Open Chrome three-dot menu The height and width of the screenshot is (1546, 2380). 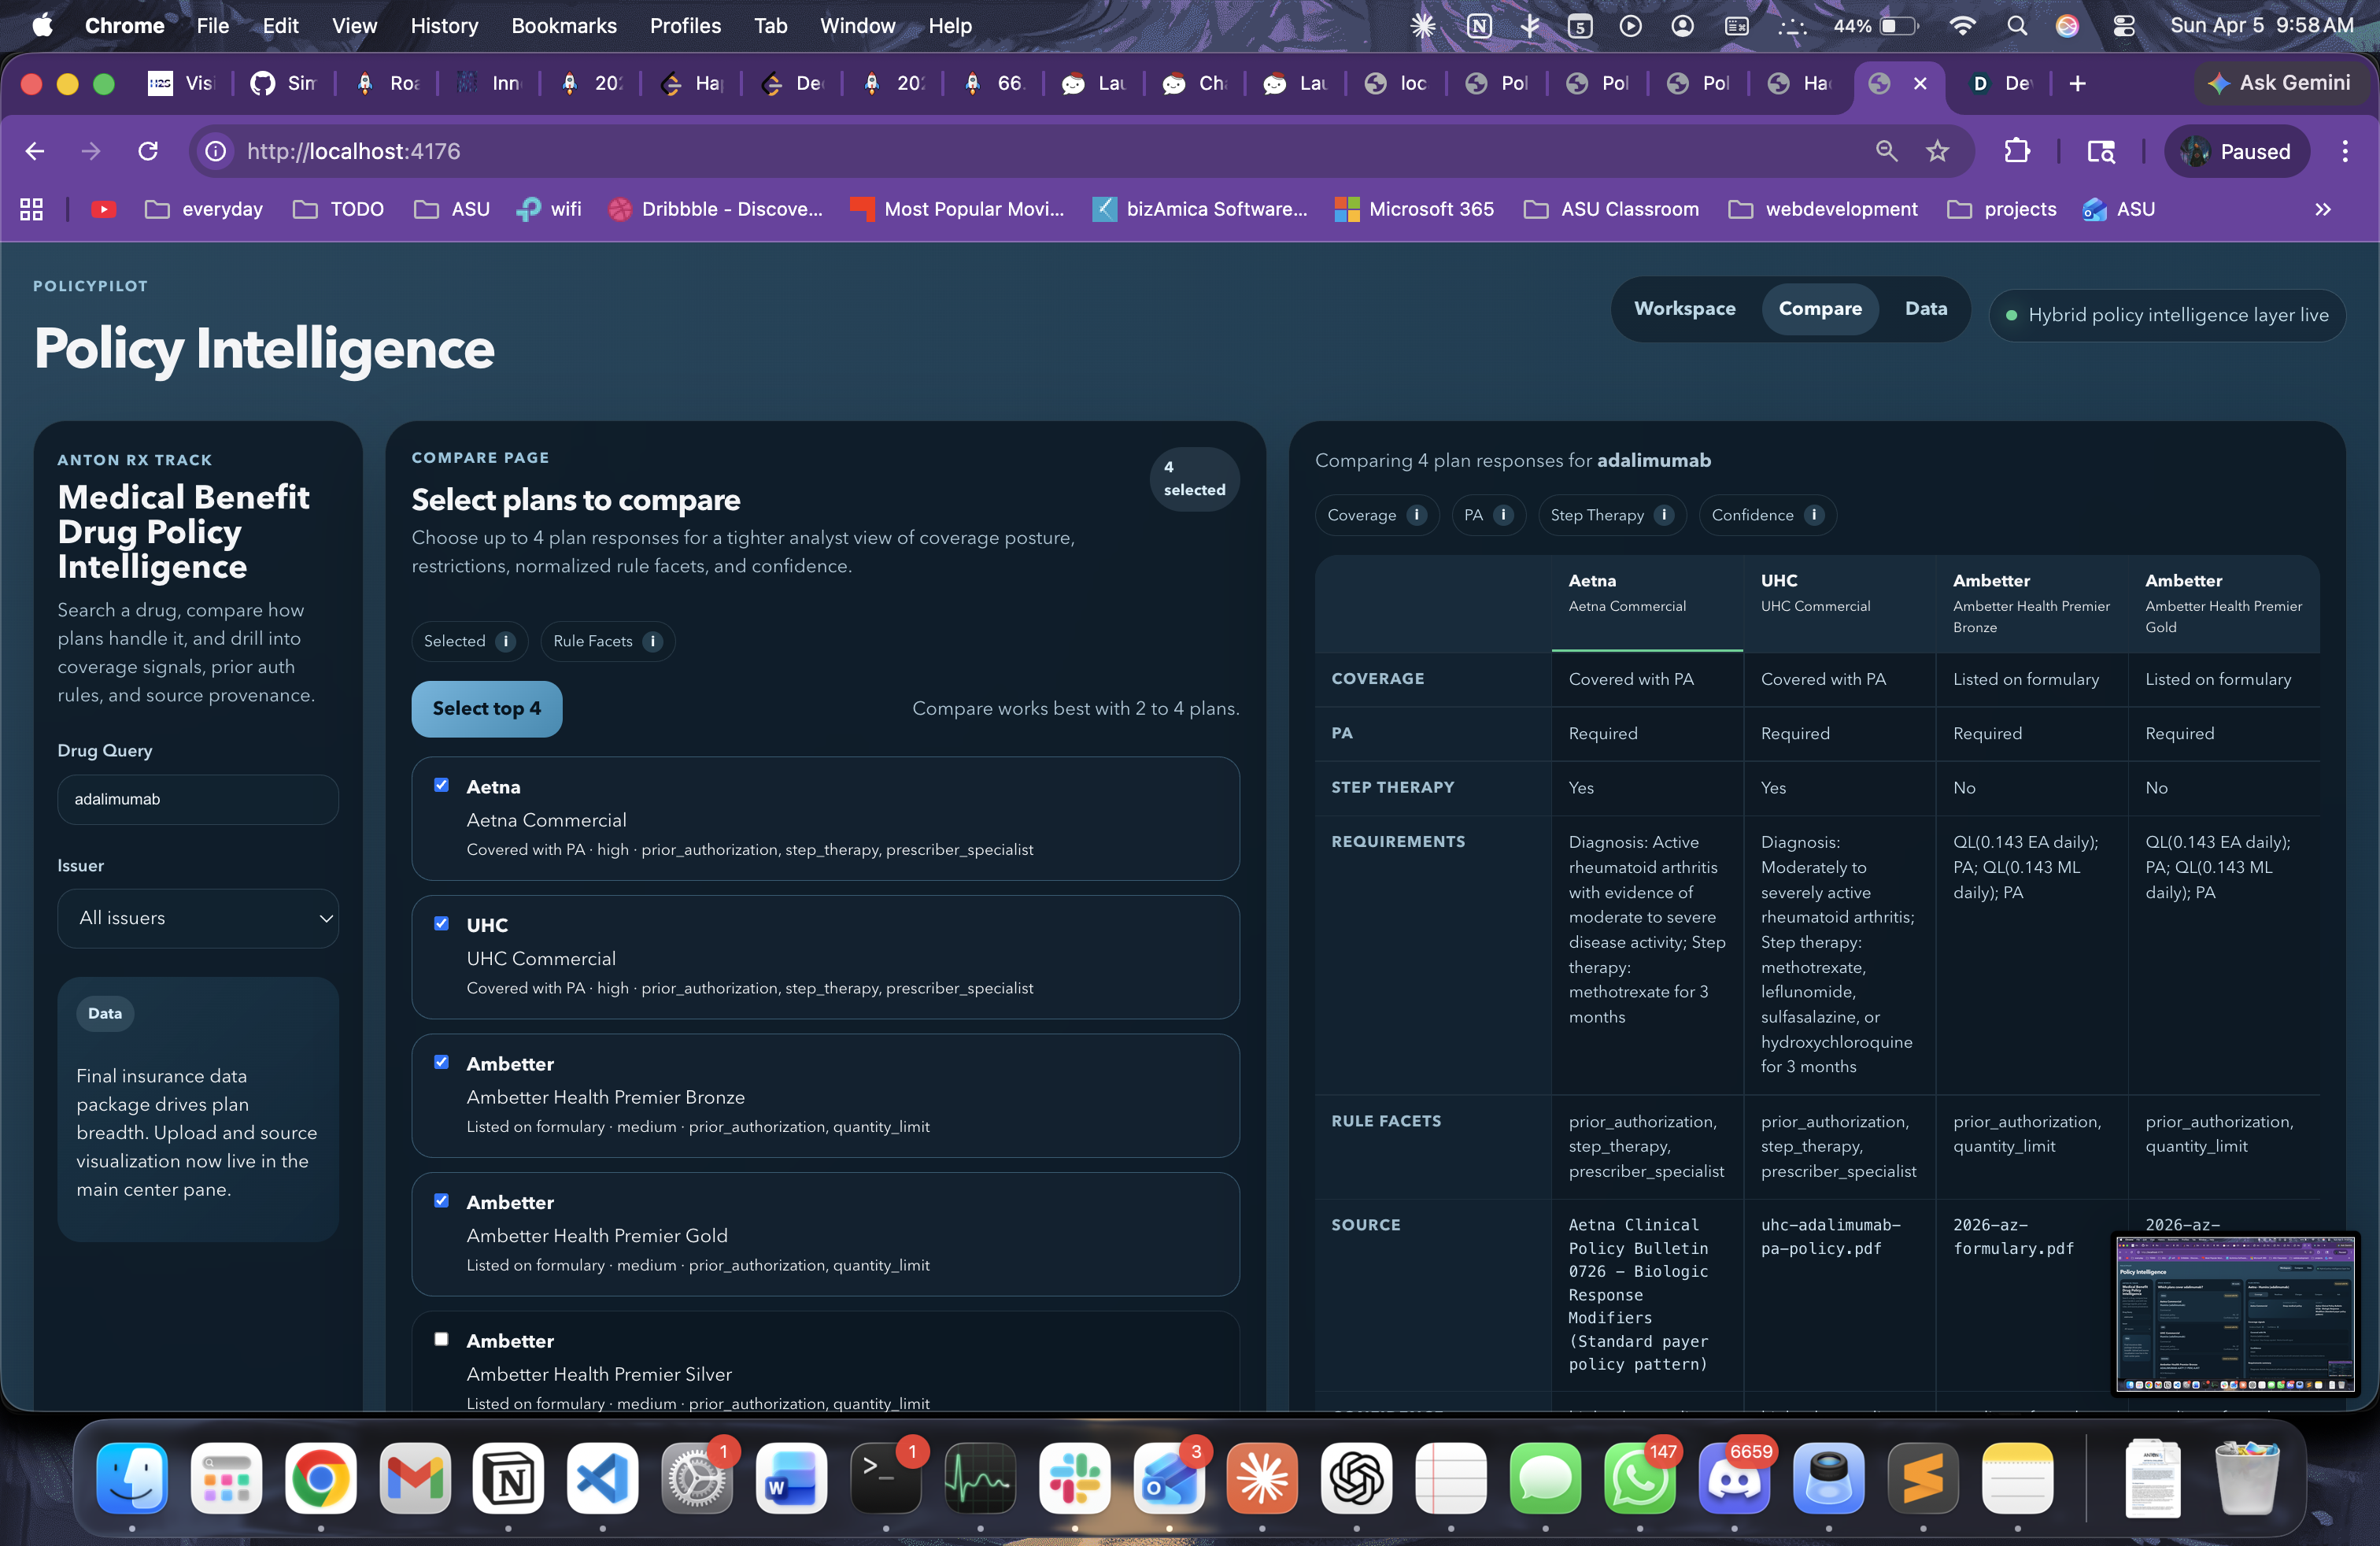point(2344,151)
